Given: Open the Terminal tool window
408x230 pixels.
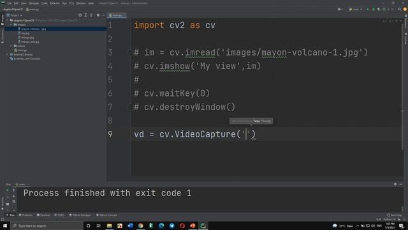Looking at the screenshot, I should tap(43, 215).
